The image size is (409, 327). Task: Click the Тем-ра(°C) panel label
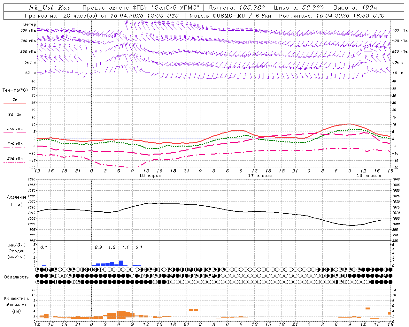[15, 90]
